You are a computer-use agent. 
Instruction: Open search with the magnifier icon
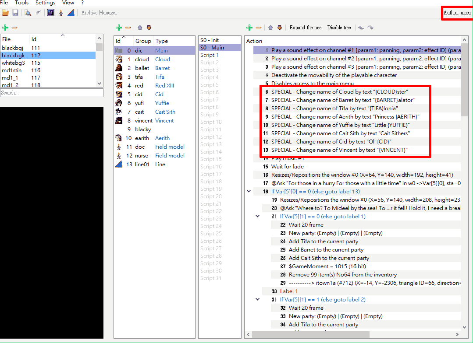pyautogui.click(x=28, y=13)
